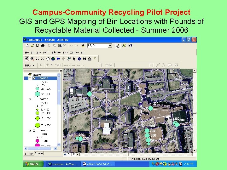
Task: Open the Editor dropdown menu
Action: (30, 65)
